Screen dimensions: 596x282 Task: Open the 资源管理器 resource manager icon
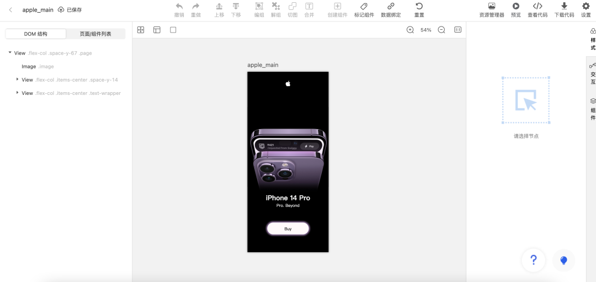click(492, 6)
